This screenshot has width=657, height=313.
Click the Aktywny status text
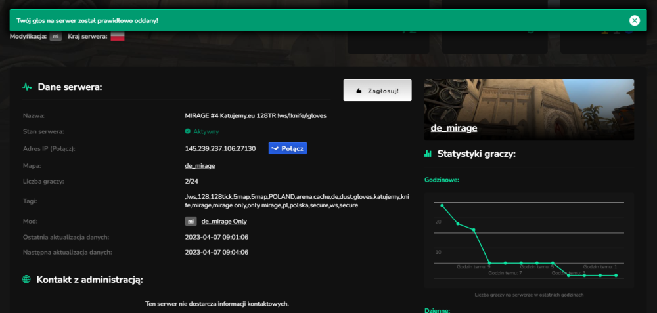206,131
